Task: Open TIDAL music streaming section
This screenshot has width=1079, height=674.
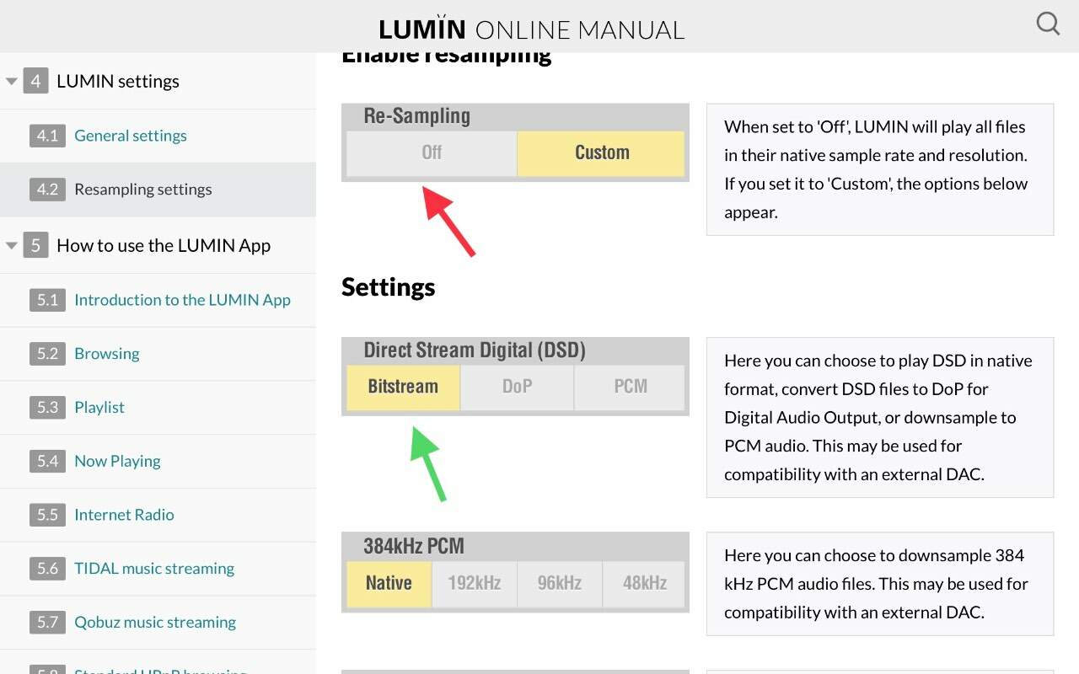Action: (154, 569)
